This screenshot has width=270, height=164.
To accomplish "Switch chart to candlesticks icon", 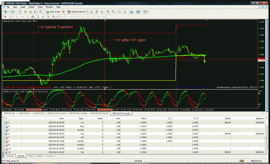I will click(97, 12).
